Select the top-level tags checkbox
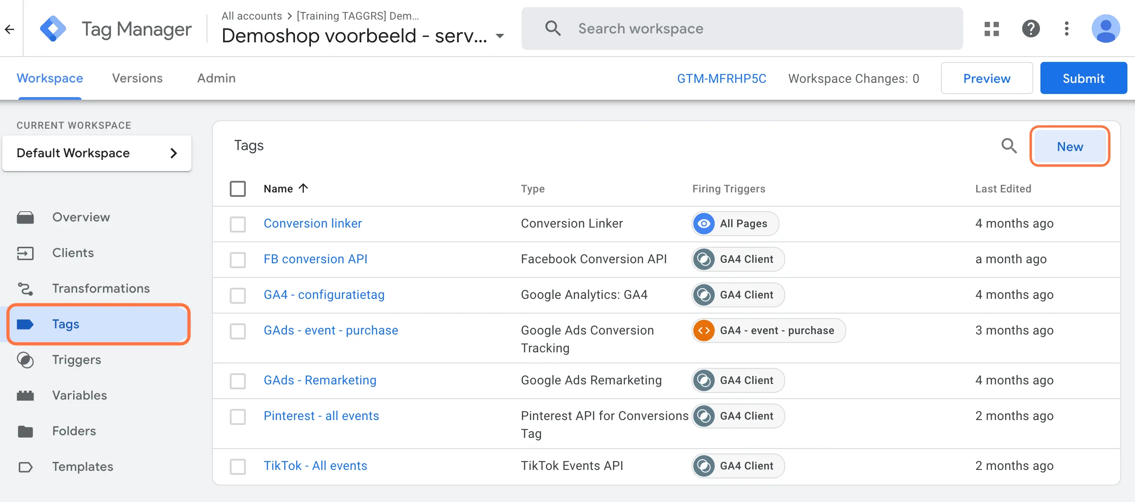The image size is (1135, 502). [x=239, y=188]
